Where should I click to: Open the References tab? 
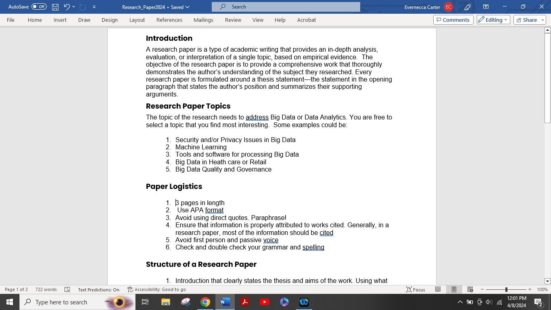point(169,20)
